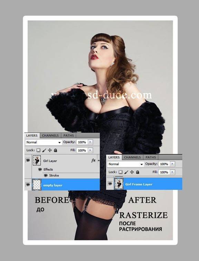Switch to Paths tab in right panel
Viewport: 199px width, 261px height.
[151, 157]
